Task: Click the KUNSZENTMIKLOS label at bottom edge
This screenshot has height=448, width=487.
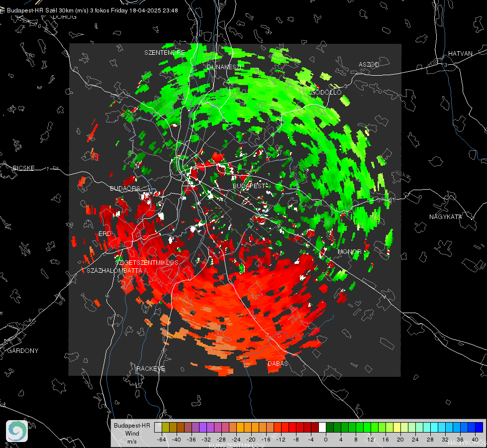Action: [236, 446]
